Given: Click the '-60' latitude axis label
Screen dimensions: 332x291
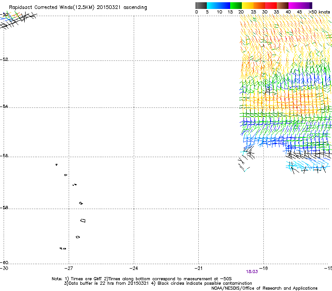Looking at the screenshot, I should tap(4, 263).
